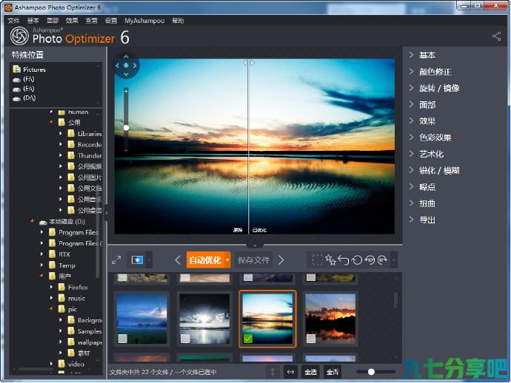
Task: Click the stars magic optimize icon
Action: point(330,260)
